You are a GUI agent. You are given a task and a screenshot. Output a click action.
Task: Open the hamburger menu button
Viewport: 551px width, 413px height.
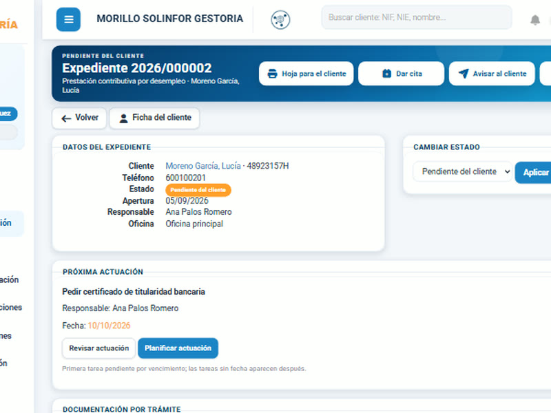[68, 19]
